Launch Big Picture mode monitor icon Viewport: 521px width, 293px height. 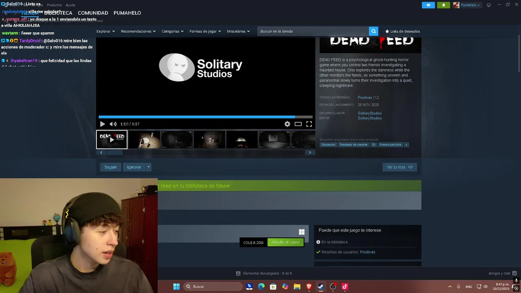[489, 5]
